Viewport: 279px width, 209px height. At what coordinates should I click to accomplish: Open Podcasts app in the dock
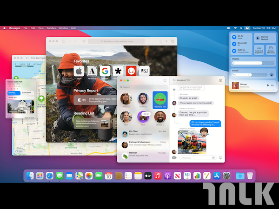[167, 176]
